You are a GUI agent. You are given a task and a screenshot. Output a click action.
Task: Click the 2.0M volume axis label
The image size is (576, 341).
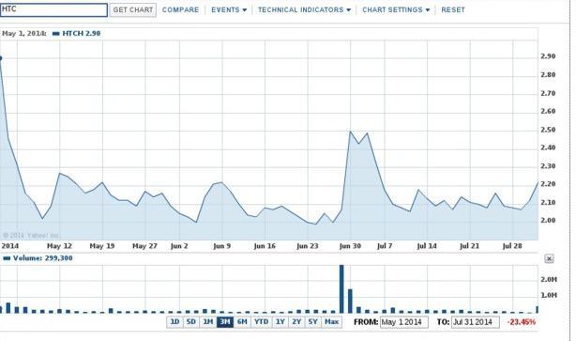pos(549,280)
